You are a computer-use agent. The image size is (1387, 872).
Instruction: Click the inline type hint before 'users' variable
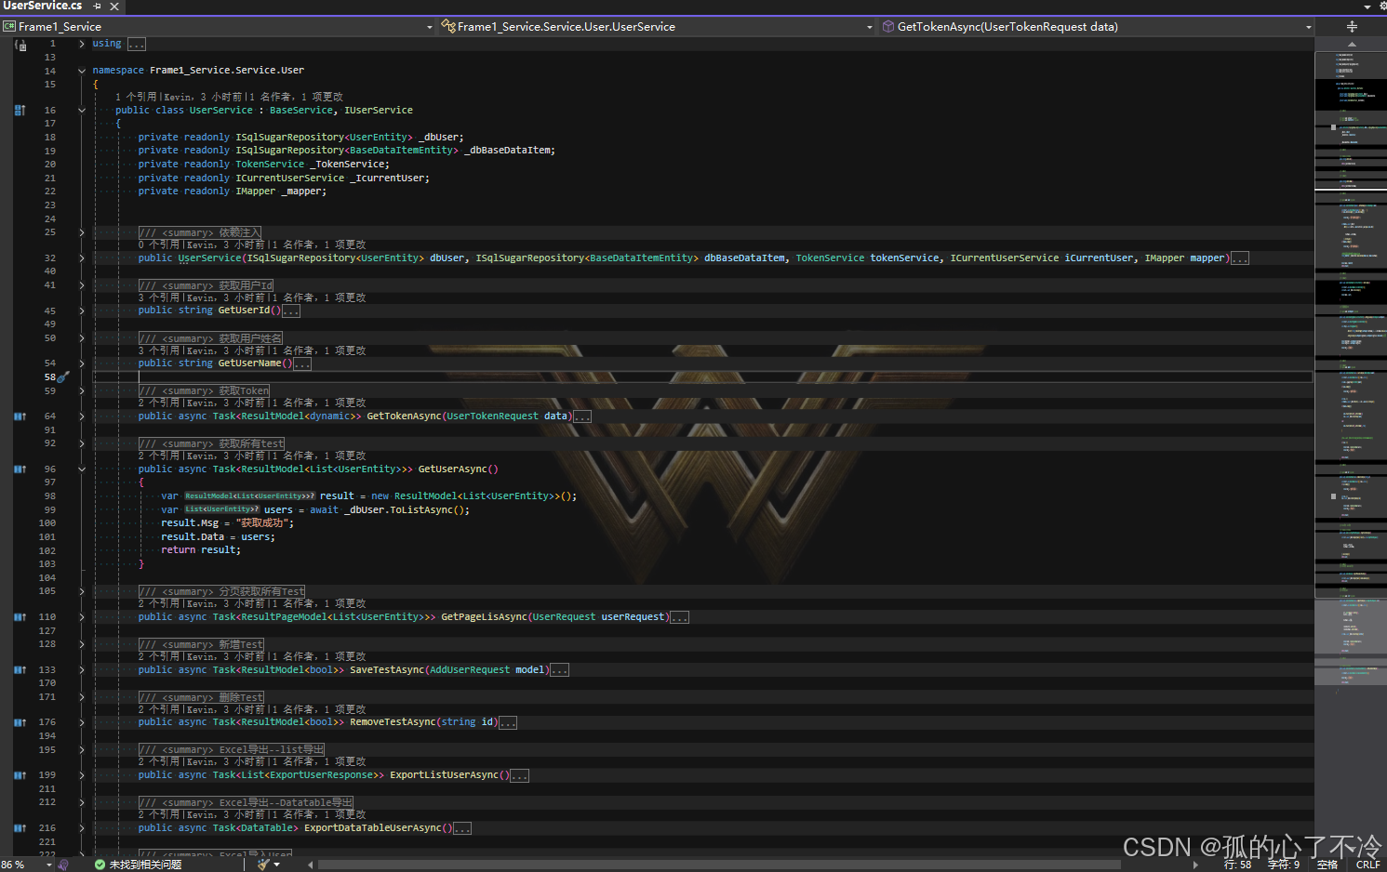(221, 509)
